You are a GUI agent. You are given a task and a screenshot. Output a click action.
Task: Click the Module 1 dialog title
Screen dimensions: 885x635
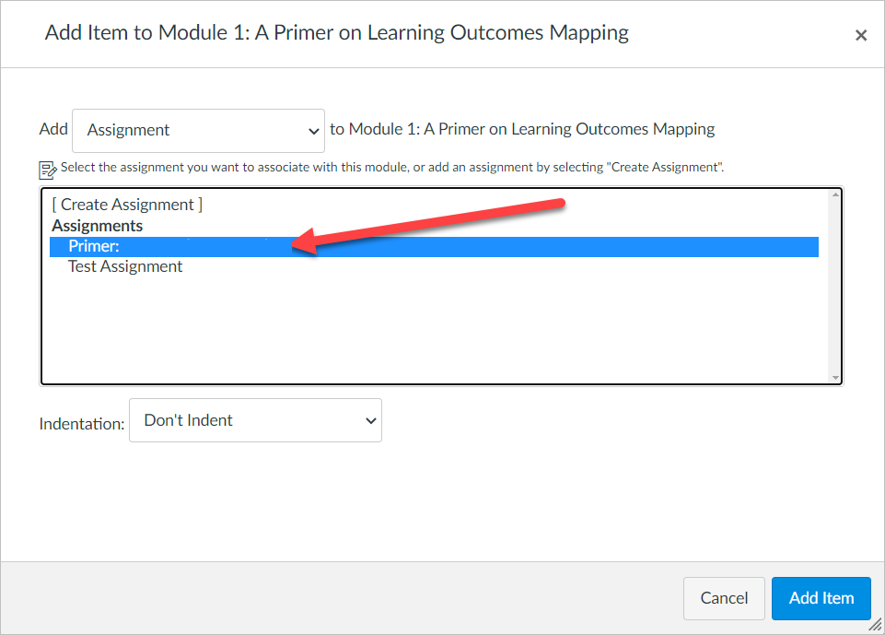click(336, 32)
